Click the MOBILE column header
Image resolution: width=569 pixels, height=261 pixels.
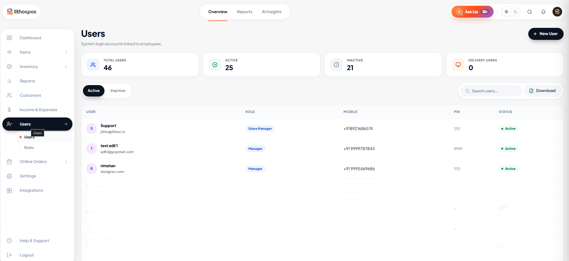[x=350, y=112]
